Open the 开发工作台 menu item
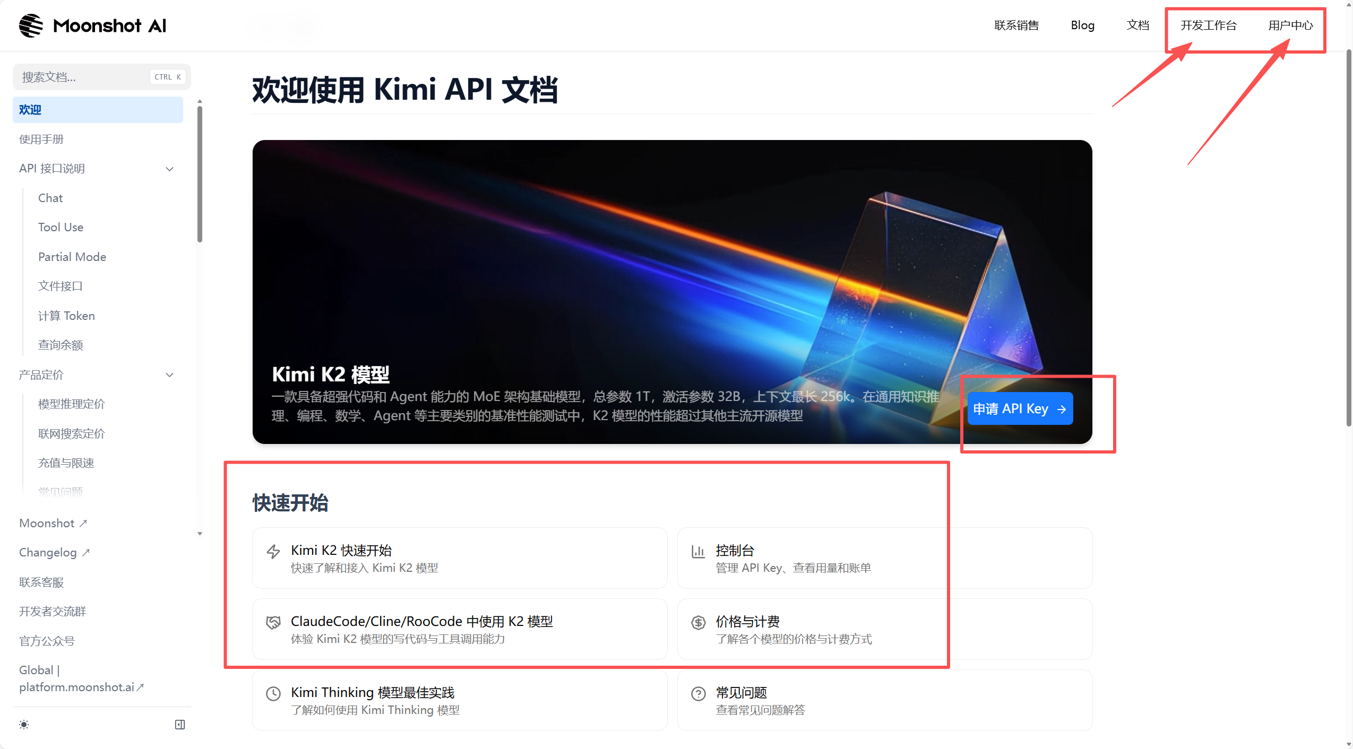 pos(1208,25)
